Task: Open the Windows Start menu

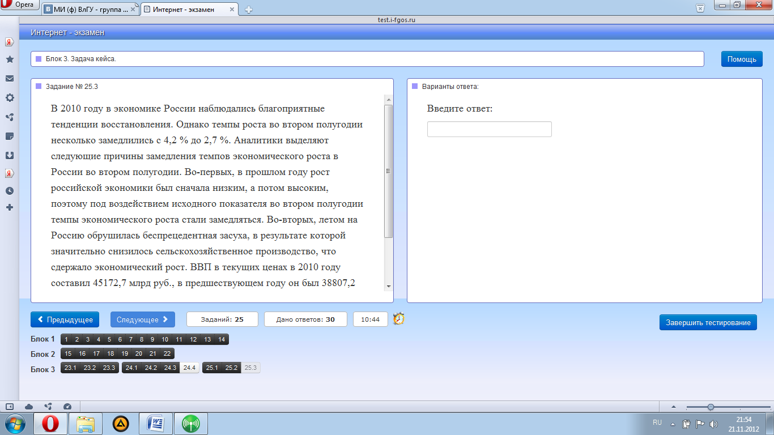Action: tap(15, 424)
